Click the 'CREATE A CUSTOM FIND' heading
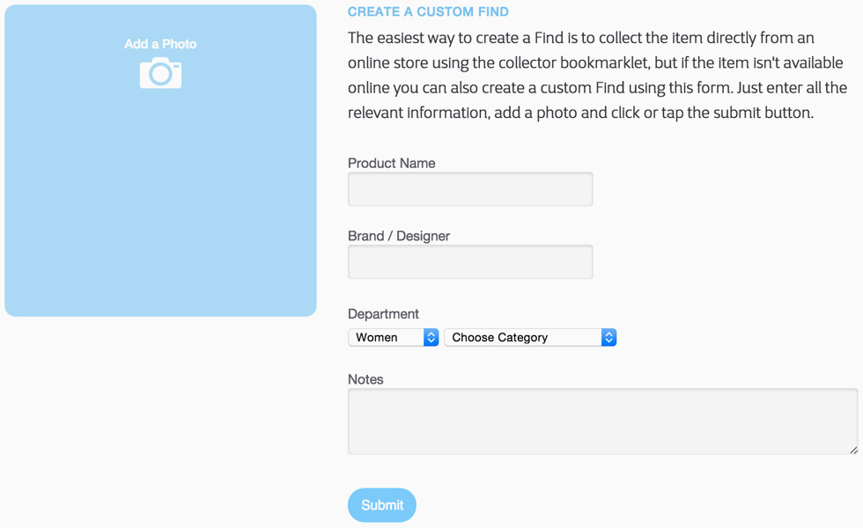Image resolution: width=863 pixels, height=528 pixels. point(428,12)
